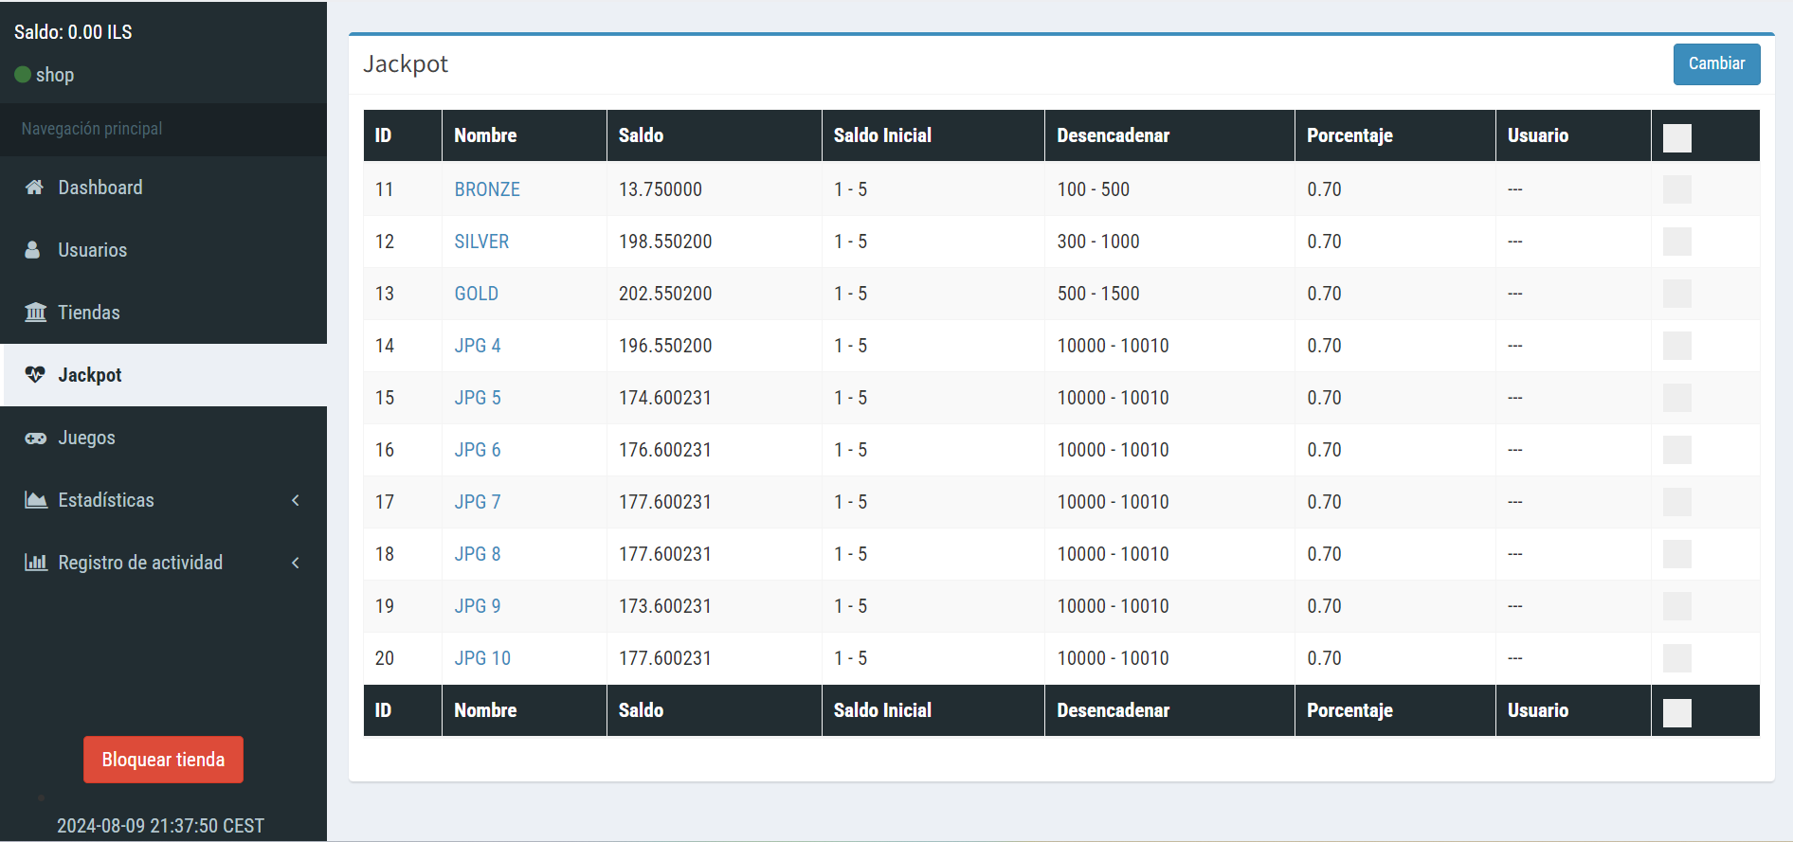The image size is (1793, 842).
Task: Open the JPG 5 jackpot link
Action: pyautogui.click(x=478, y=398)
